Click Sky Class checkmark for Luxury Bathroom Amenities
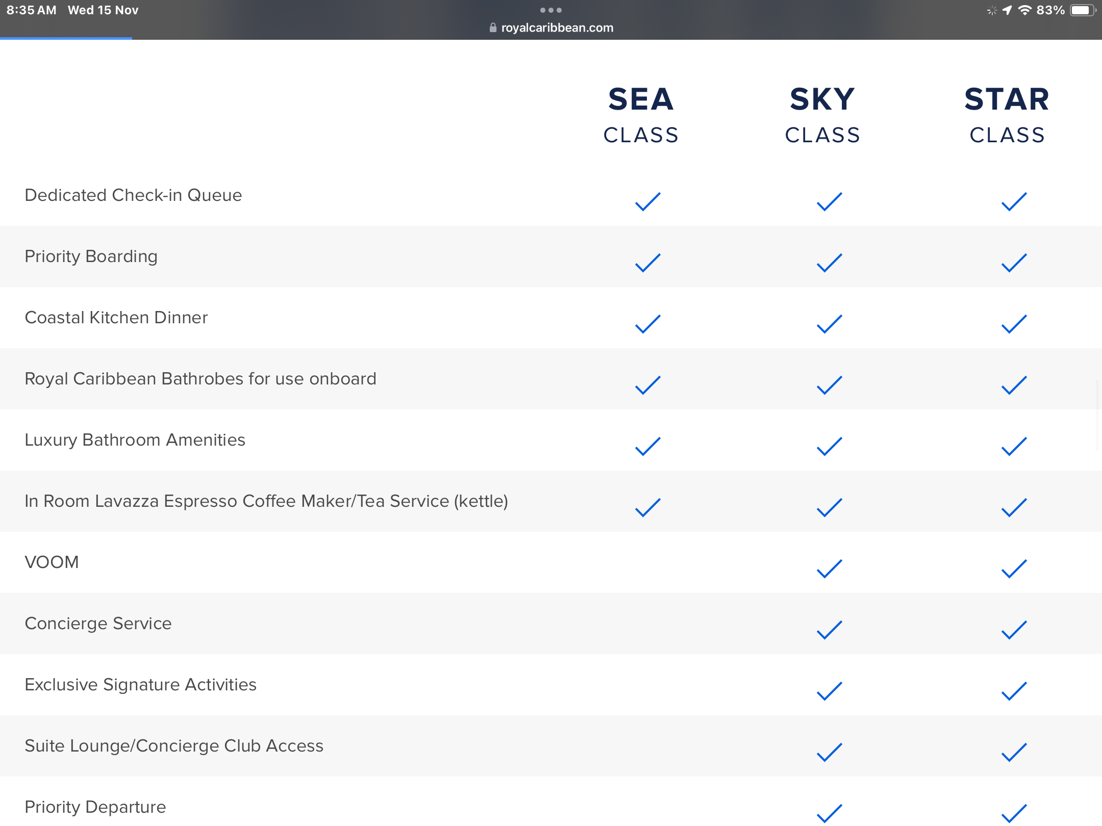 pyautogui.click(x=830, y=446)
